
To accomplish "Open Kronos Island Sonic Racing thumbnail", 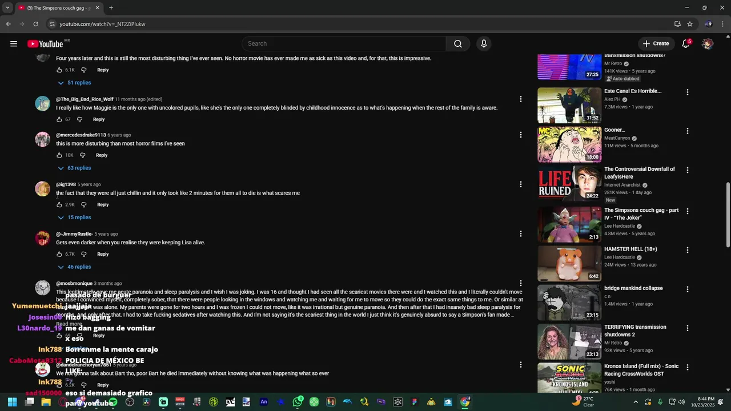I will pos(569,378).
